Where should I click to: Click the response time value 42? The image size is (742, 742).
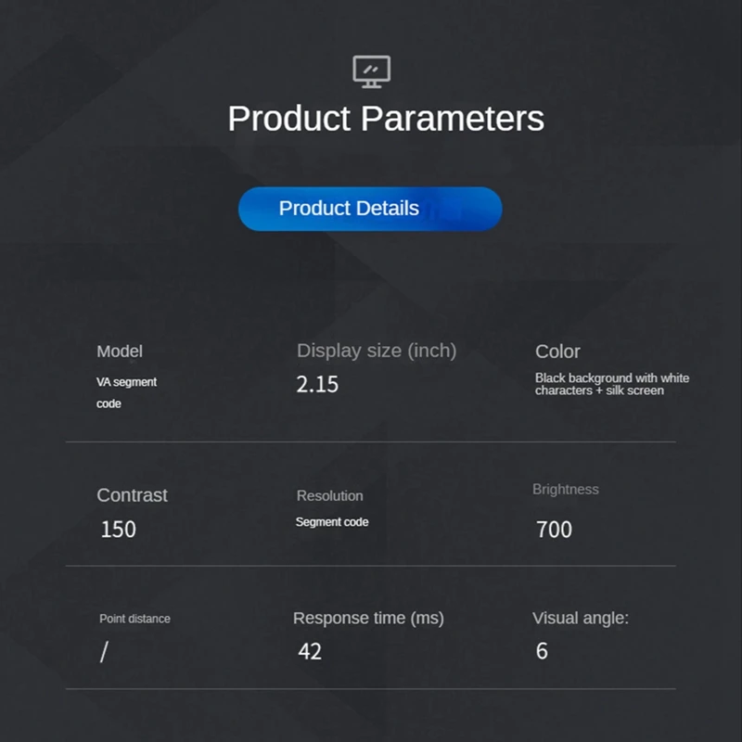[310, 651]
